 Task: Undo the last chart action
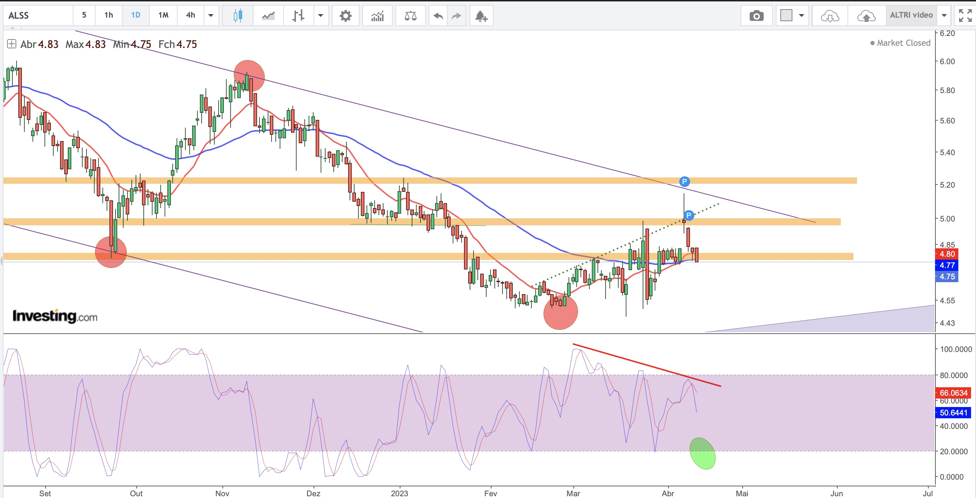pos(438,16)
